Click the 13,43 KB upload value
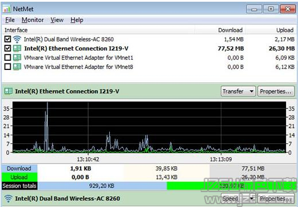Viewport: 298px width, 207px height. pyautogui.click(x=166, y=177)
